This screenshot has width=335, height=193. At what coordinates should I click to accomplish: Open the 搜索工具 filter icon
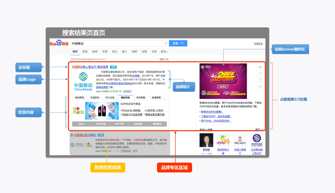click(x=159, y=59)
